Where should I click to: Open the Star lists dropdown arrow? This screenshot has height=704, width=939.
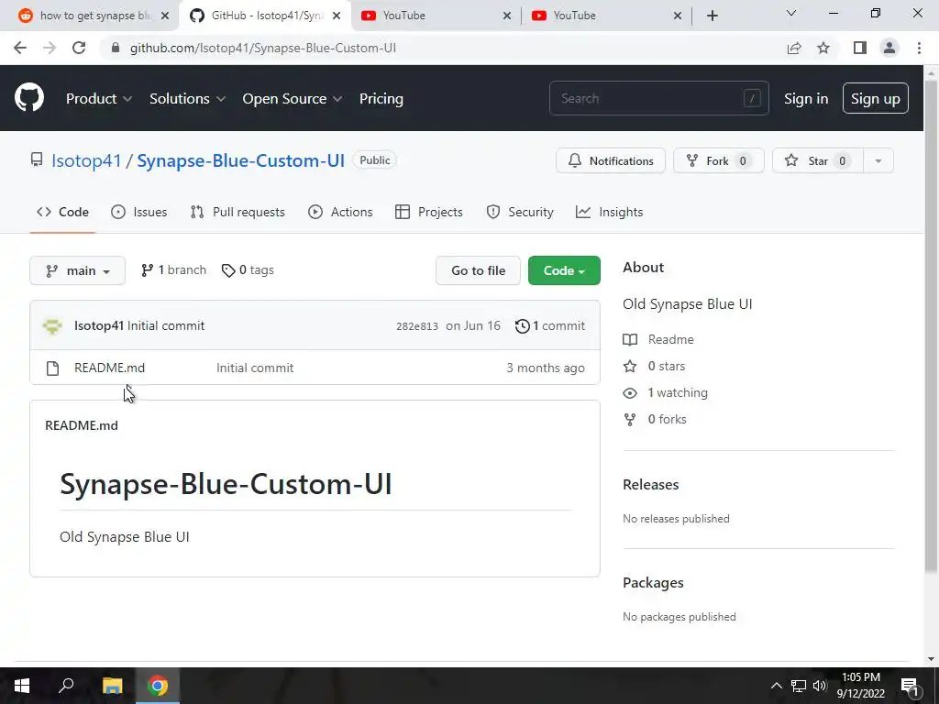click(878, 160)
